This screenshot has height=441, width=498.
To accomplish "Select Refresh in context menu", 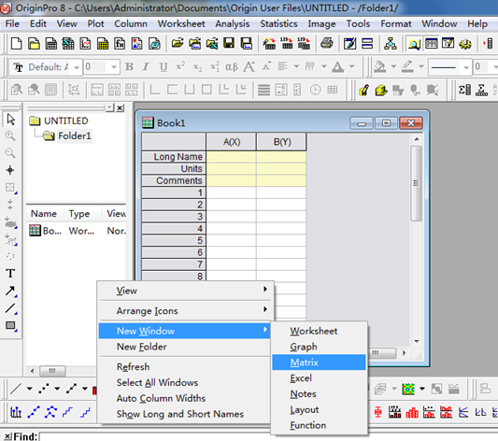I will pos(185,366).
